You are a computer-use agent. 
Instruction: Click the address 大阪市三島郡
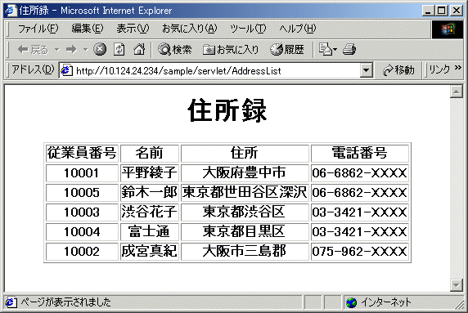click(245, 251)
